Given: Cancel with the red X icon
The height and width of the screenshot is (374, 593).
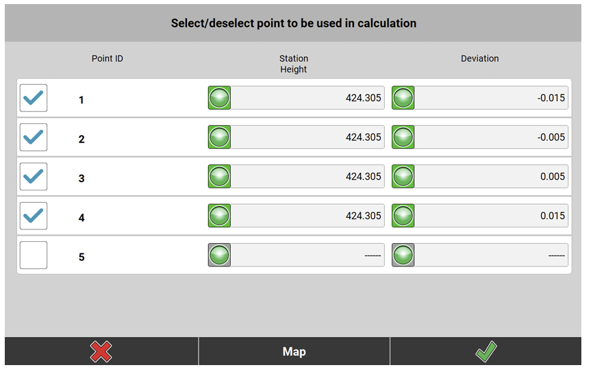Looking at the screenshot, I should pos(101,351).
